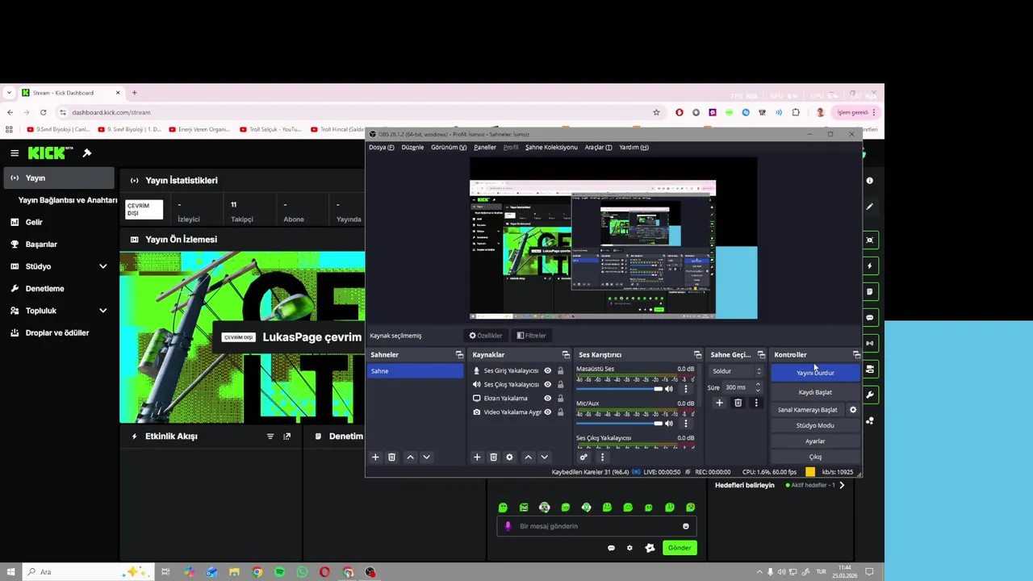1033x581 pixels.
Task: Open Kick chat settings gear
Action: (x=629, y=548)
